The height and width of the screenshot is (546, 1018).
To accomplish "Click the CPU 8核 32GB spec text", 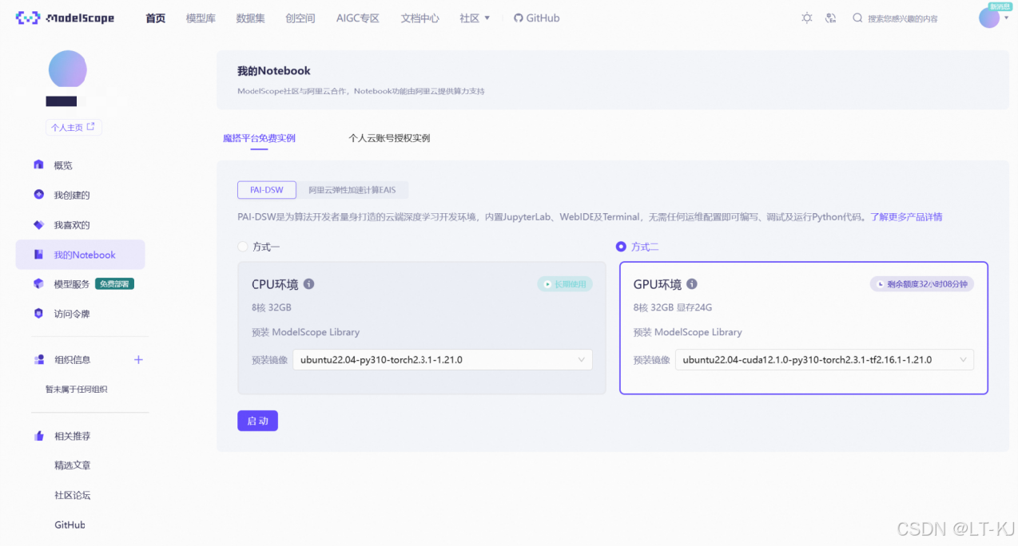I will [272, 307].
